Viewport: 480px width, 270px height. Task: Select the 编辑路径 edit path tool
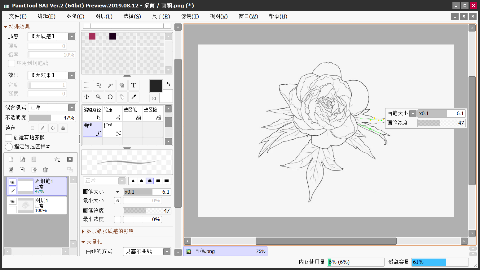92,113
